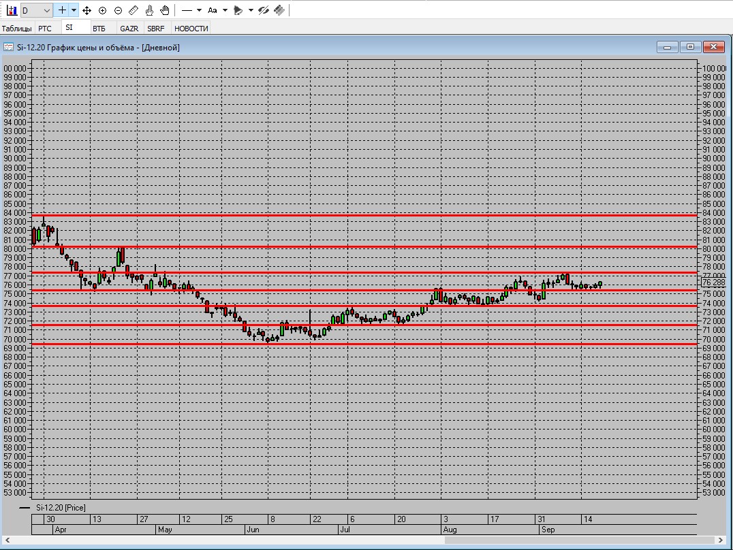This screenshot has height=550, width=733.
Task: Click the Si-12.20 [Price] legend label
Action: click(x=61, y=508)
